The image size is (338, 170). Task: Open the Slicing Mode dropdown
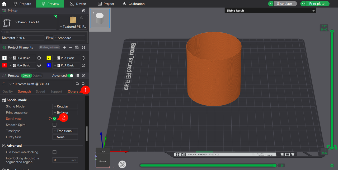(65, 106)
